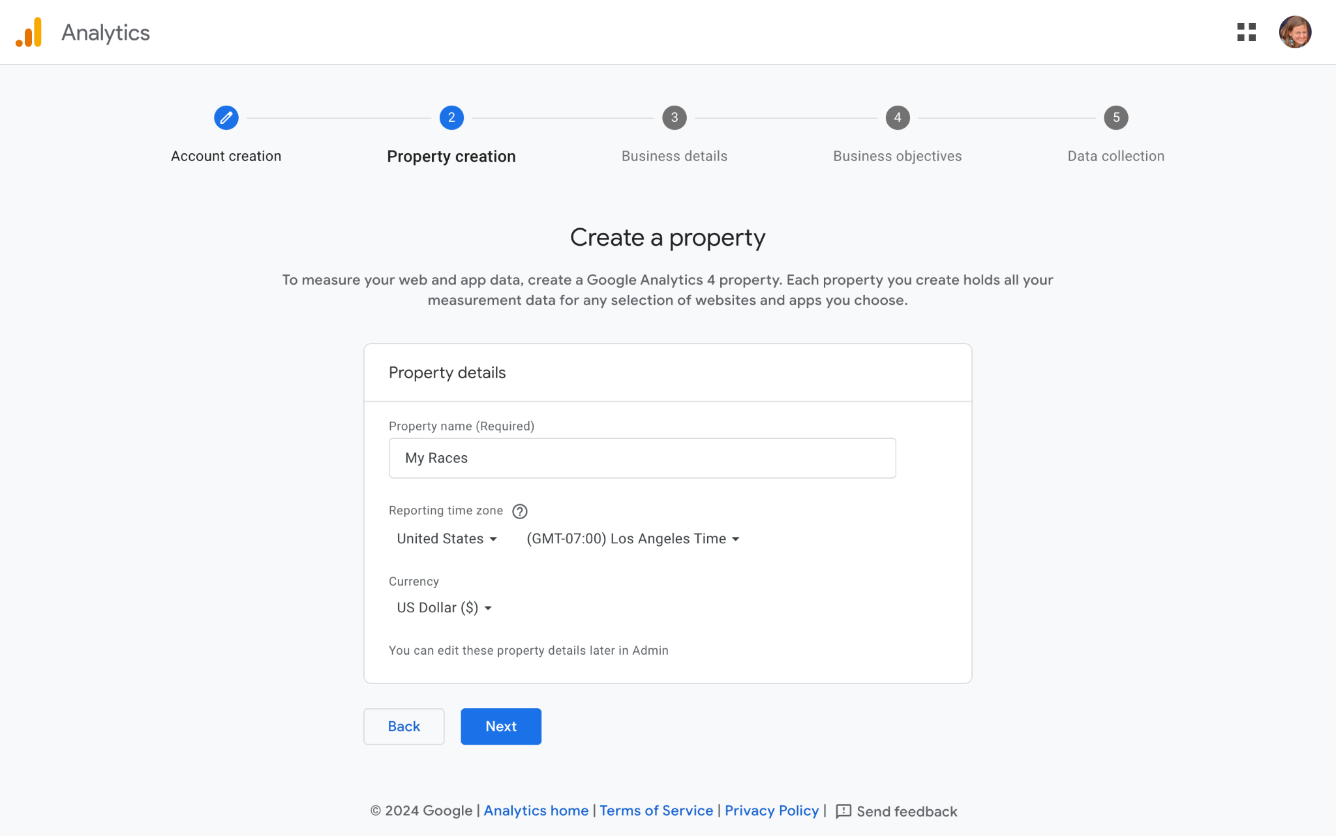The image size is (1336, 836).
Task: Select the Data collection step label
Action: (1116, 157)
